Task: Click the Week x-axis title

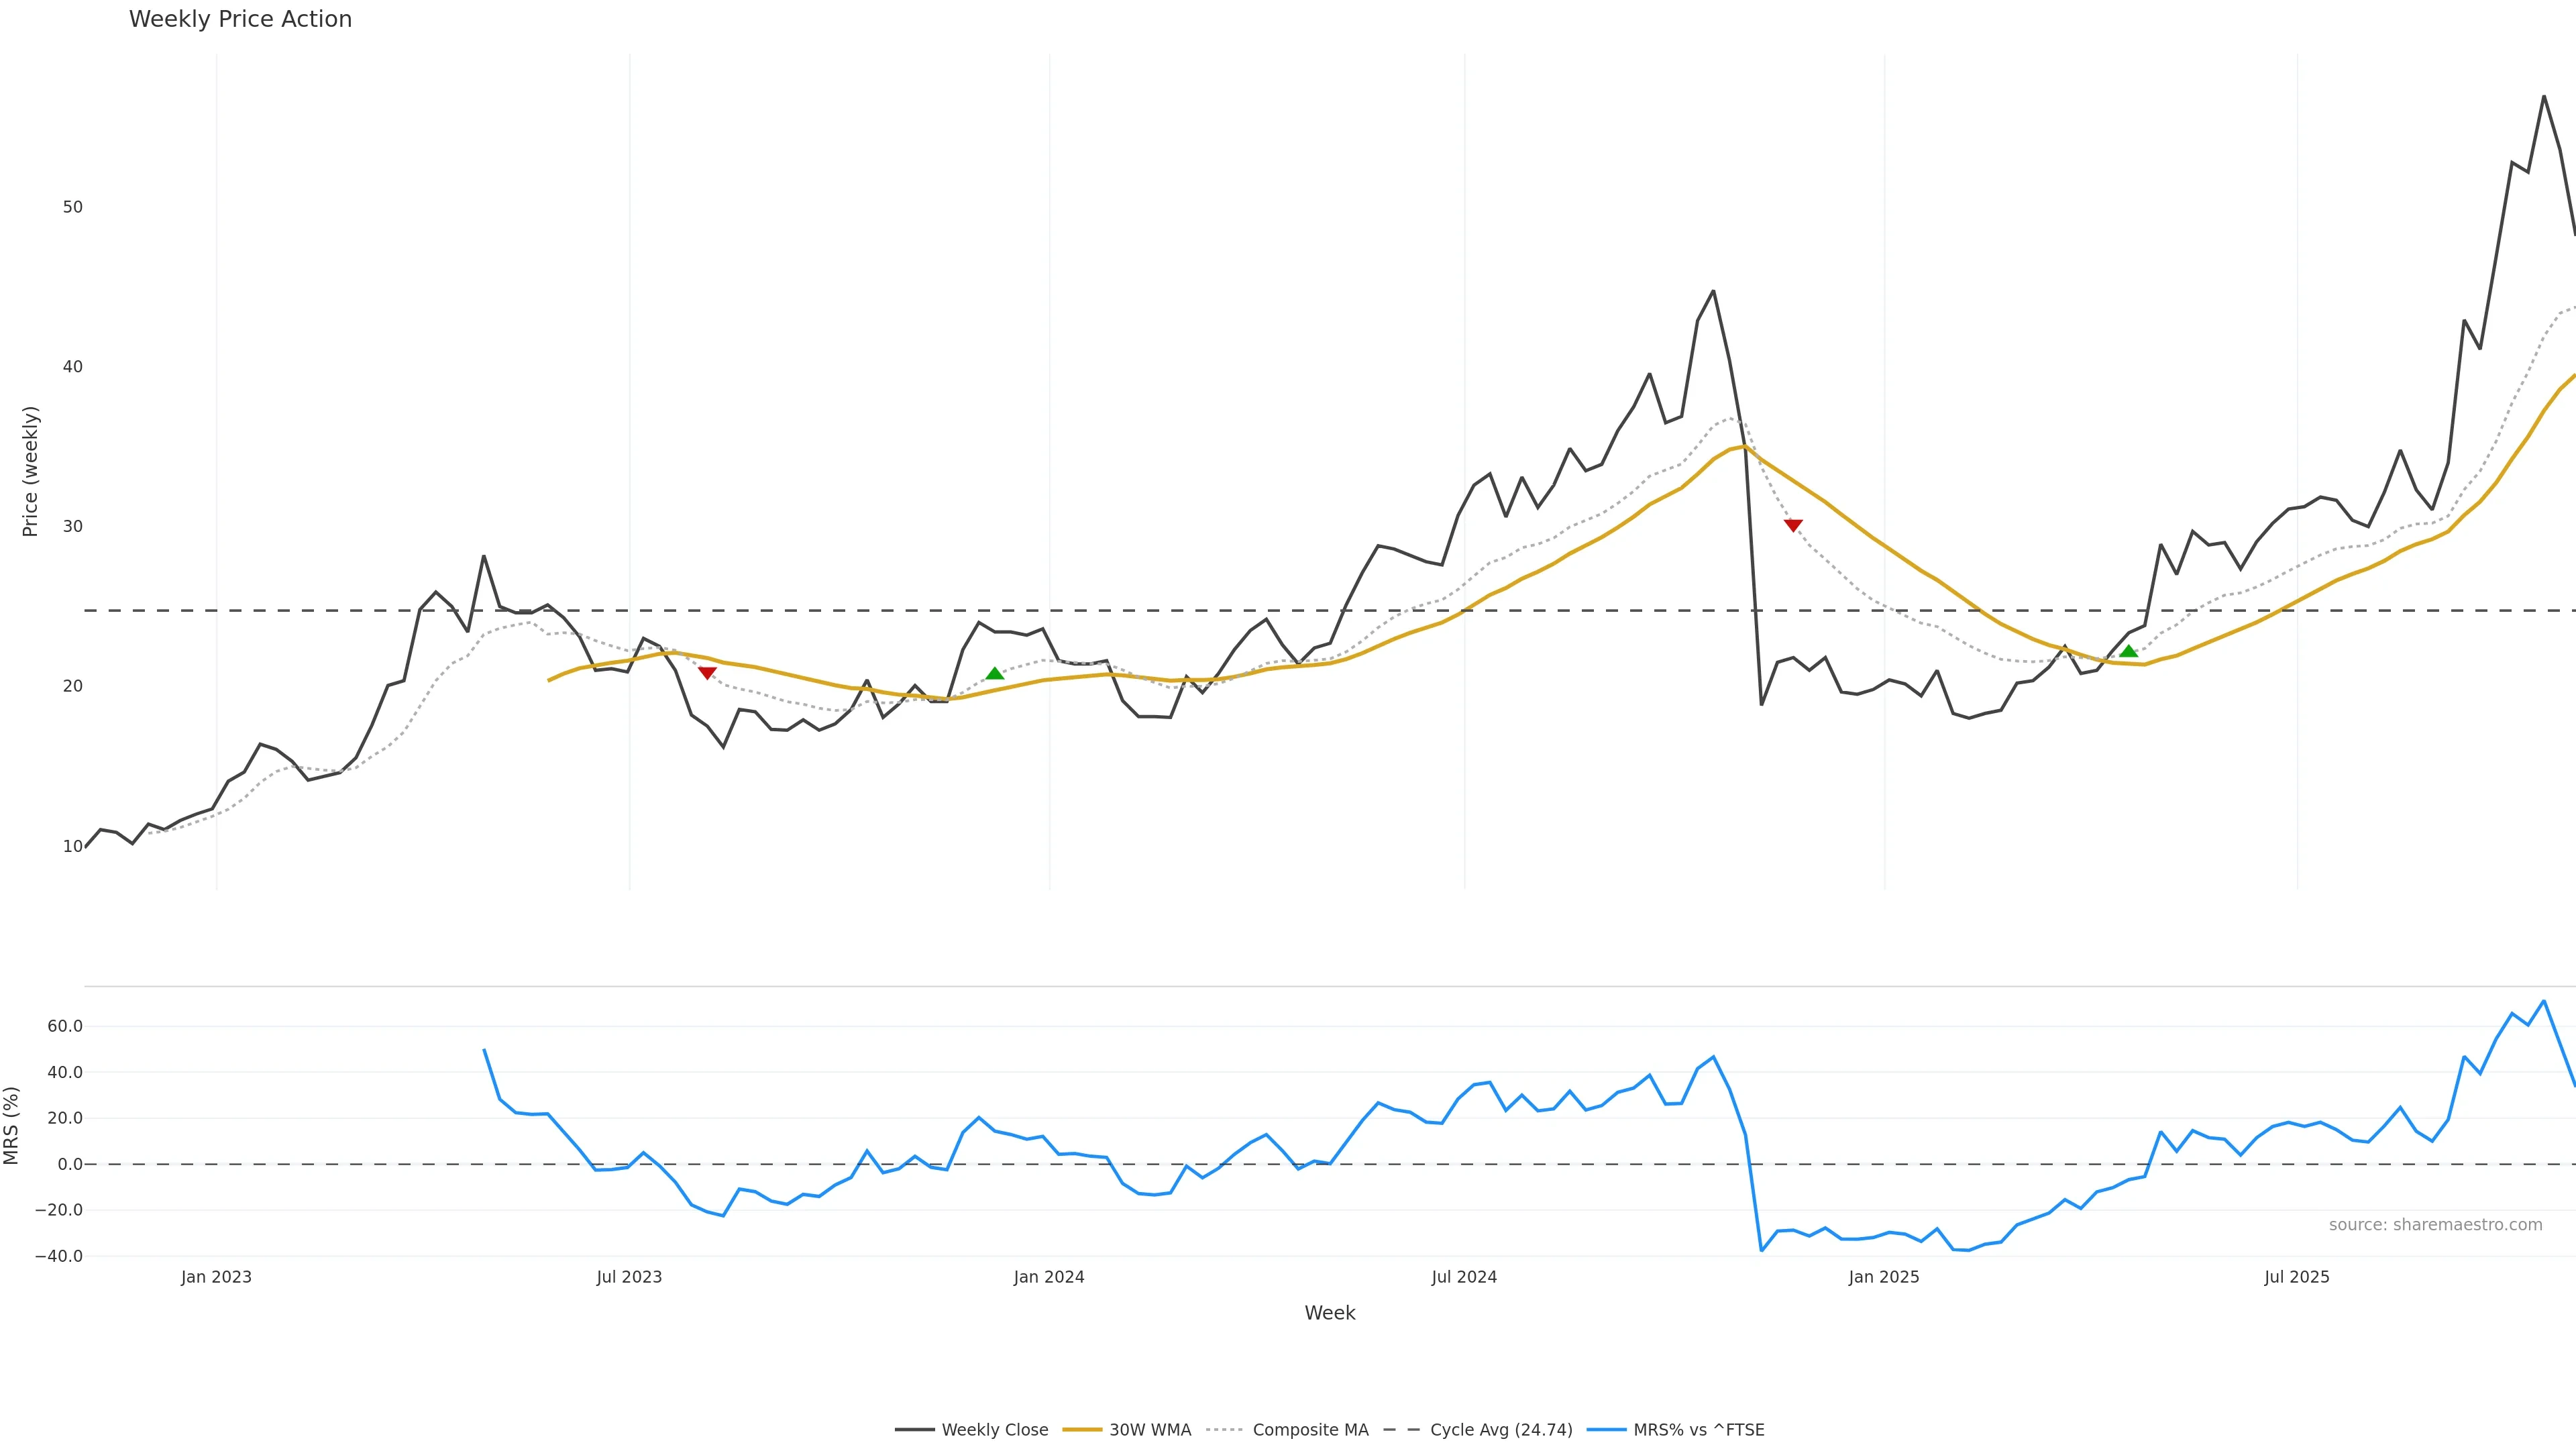Action: [1329, 1313]
